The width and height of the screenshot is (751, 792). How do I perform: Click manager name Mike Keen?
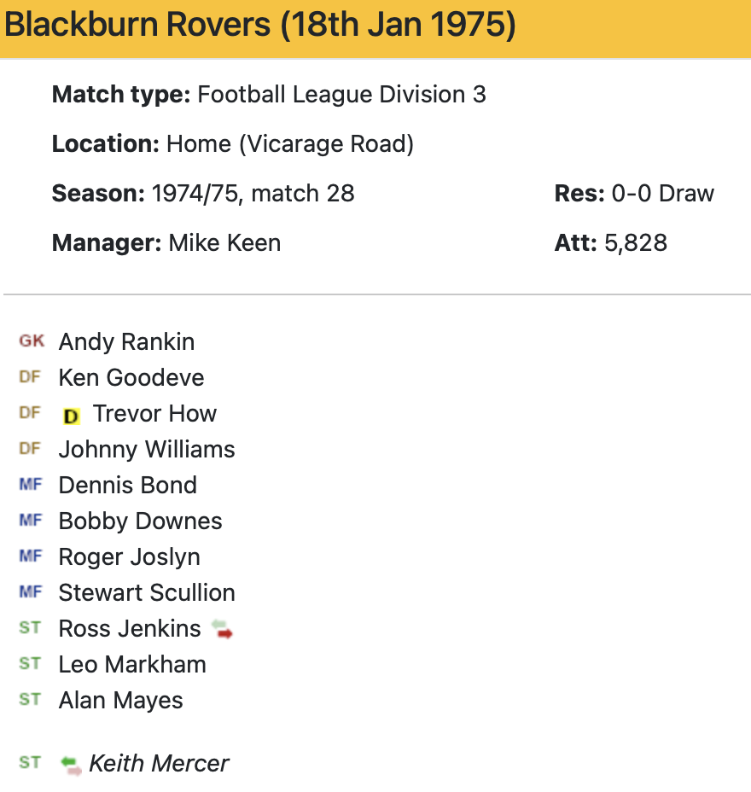click(x=224, y=243)
